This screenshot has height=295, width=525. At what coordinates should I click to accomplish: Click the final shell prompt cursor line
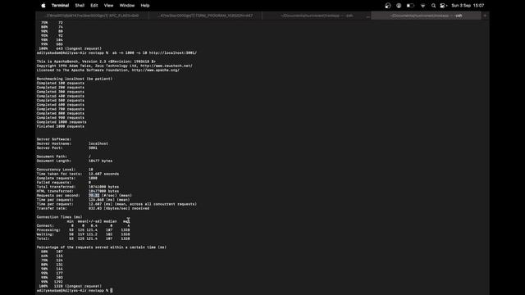coord(75,291)
